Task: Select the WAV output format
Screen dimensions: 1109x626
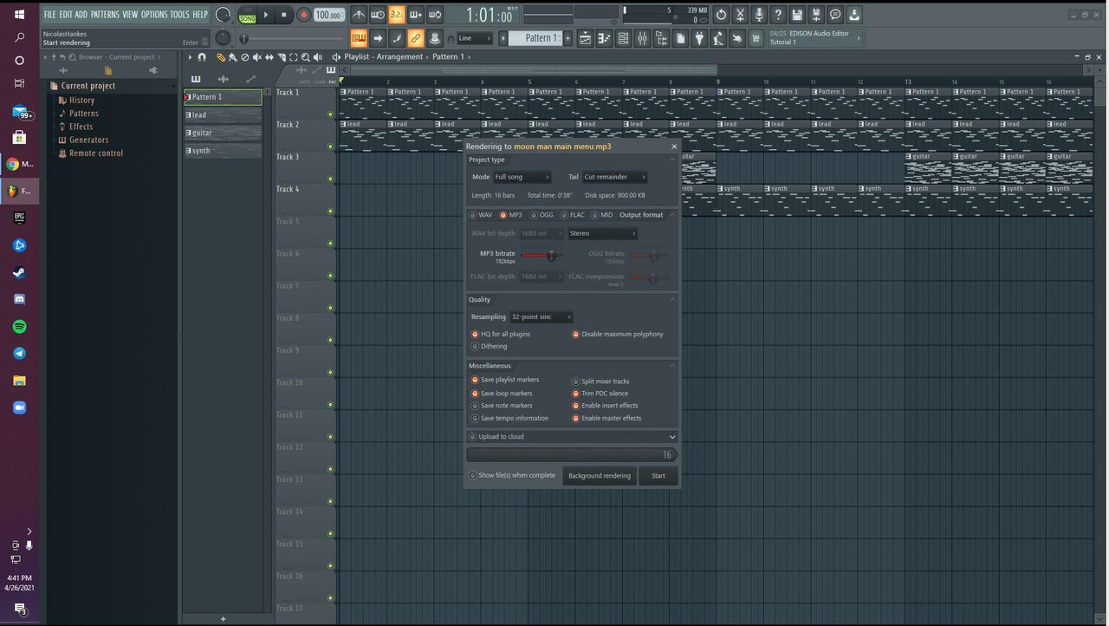Action: tap(481, 215)
